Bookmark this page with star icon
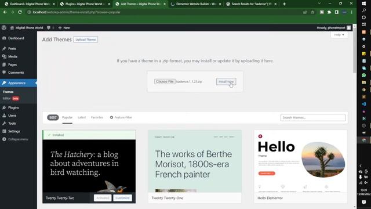Screen dimensions: 371x209 312,12
